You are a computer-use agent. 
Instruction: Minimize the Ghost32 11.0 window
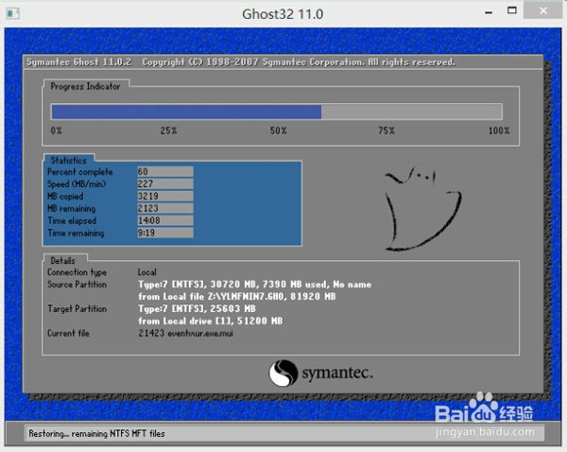click(489, 12)
